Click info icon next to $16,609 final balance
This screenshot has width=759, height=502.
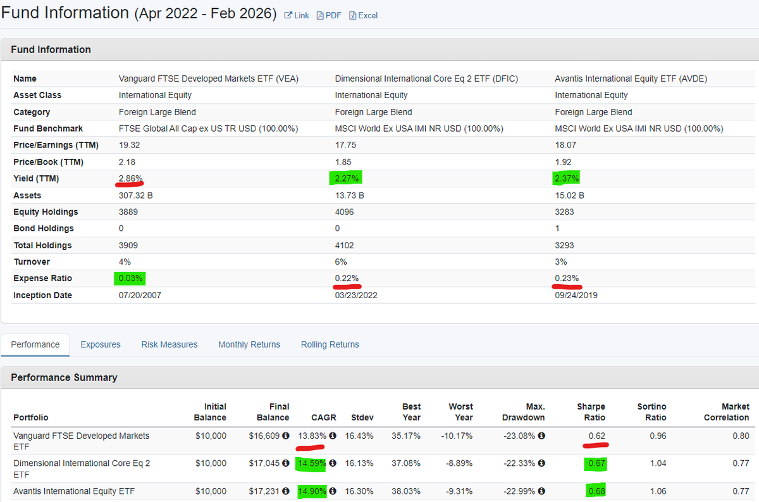(286, 436)
